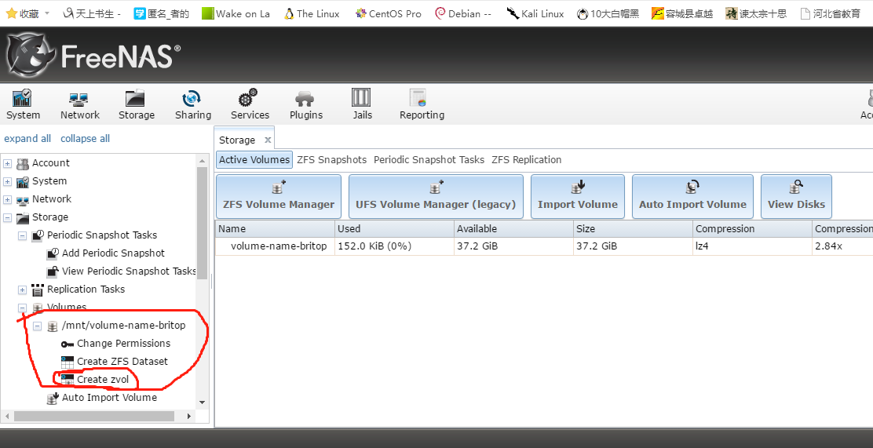Open the Kali Linux bookmark
The width and height of the screenshot is (873, 448).
click(x=535, y=13)
